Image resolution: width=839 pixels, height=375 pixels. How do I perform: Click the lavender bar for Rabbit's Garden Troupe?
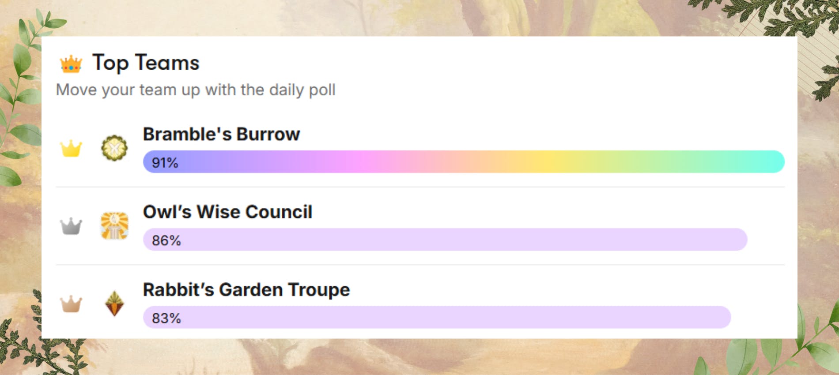pyautogui.click(x=437, y=317)
